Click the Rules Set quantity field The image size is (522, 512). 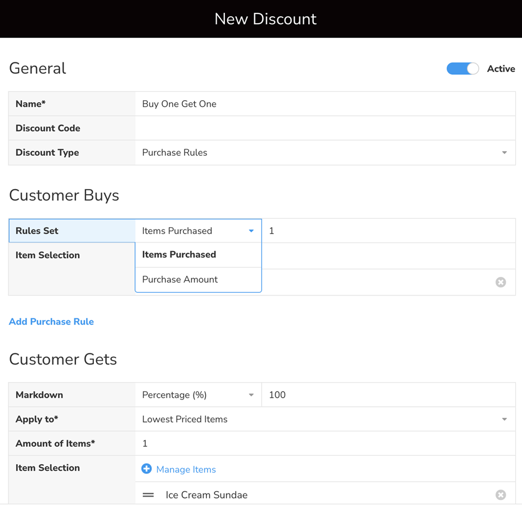tap(388, 231)
